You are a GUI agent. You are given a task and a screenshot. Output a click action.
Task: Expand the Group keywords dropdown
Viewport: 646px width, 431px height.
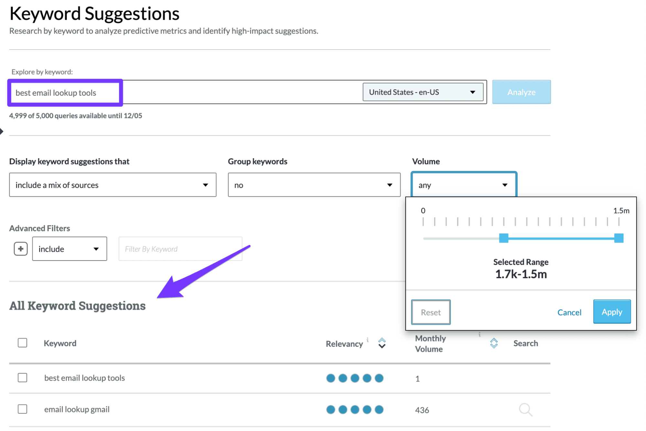[313, 185]
